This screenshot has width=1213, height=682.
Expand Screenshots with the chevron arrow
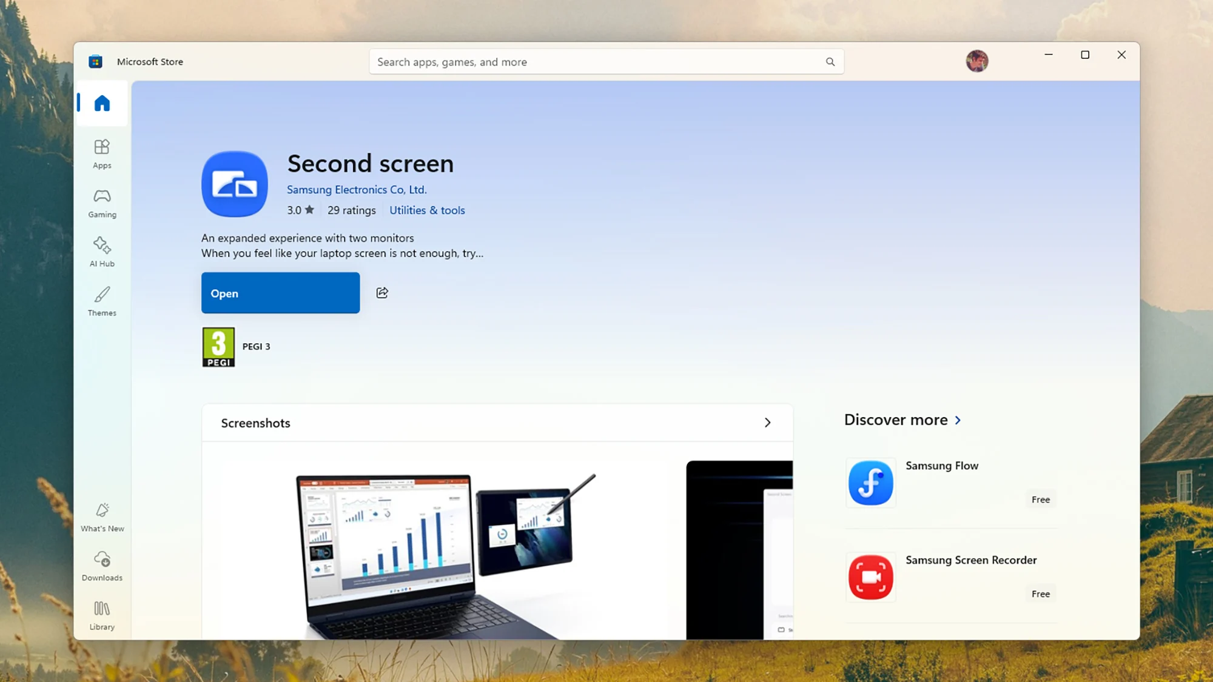[767, 423]
